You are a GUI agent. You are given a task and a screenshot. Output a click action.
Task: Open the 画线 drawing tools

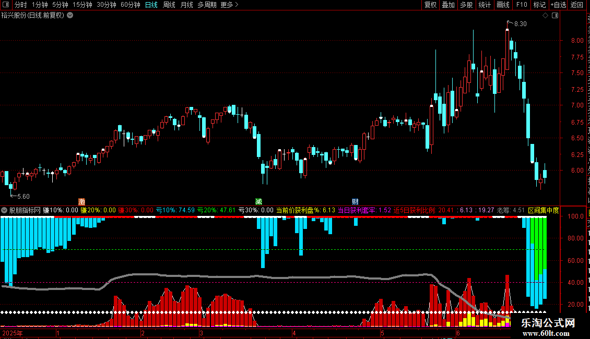click(503, 5)
